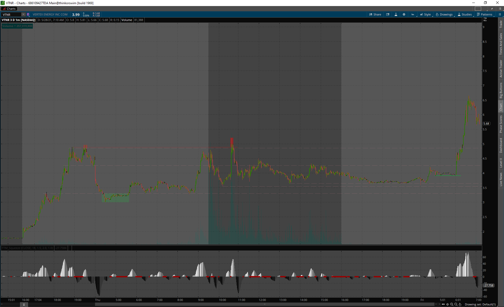Pin the window with the pushpin icon
The height and width of the screenshot is (307, 504).
point(492,9)
